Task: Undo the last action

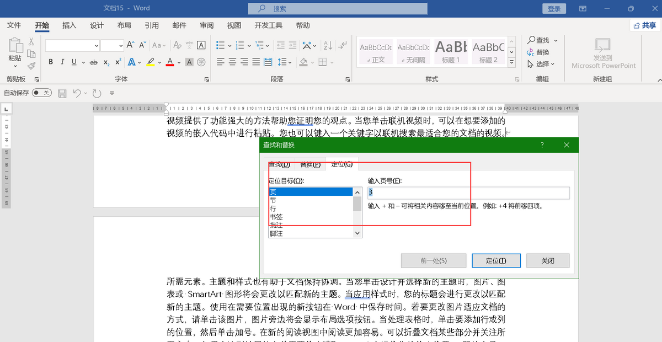Action: pos(77,93)
